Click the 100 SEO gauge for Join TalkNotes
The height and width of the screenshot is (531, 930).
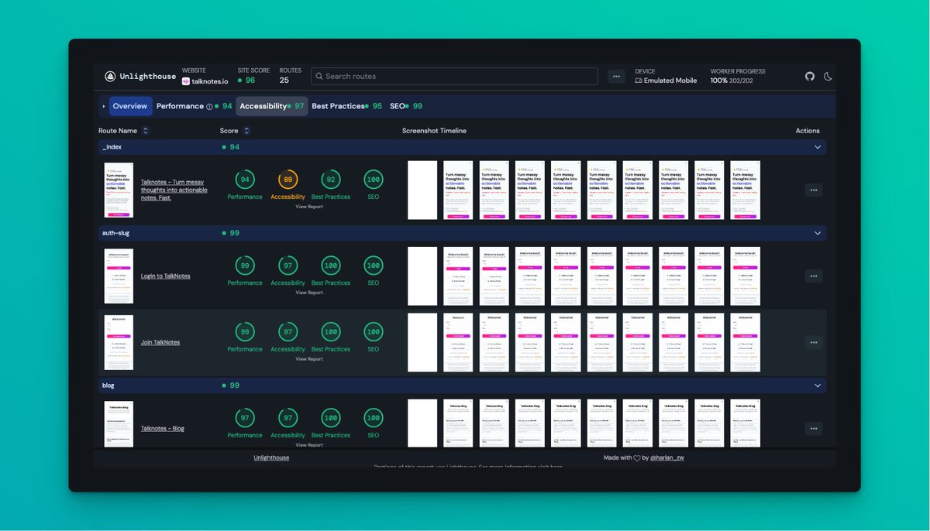(x=374, y=332)
